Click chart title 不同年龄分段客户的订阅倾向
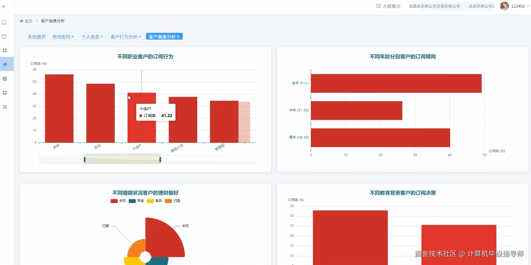This screenshot has height=265, width=531. pyautogui.click(x=403, y=57)
